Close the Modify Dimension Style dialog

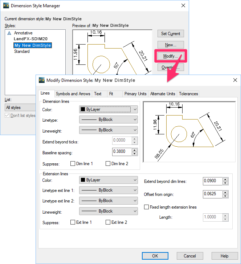click(235, 80)
